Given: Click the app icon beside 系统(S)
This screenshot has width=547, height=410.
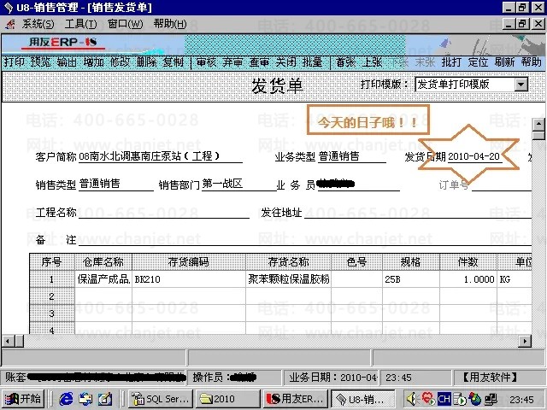Looking at the screenshot, I should 10,24.
